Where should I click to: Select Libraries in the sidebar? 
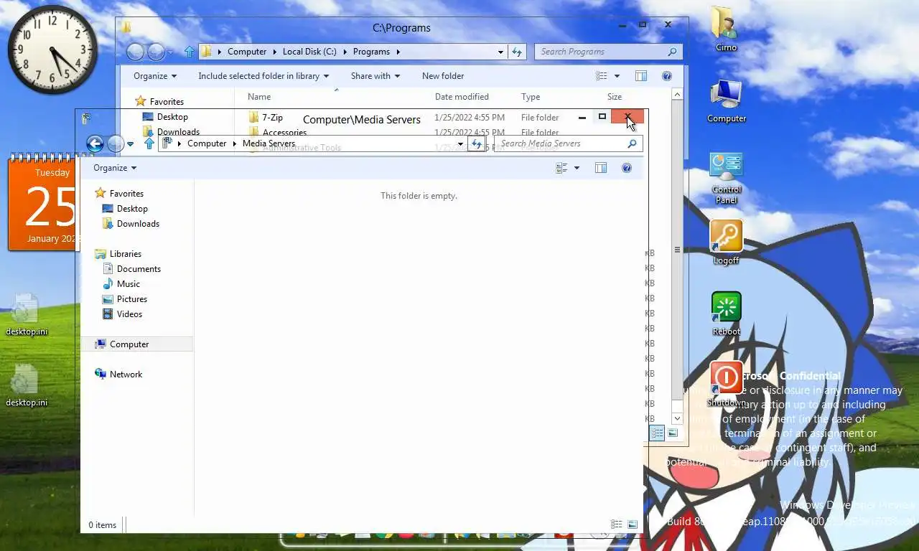pyautogui.click(x=126, y=254)
